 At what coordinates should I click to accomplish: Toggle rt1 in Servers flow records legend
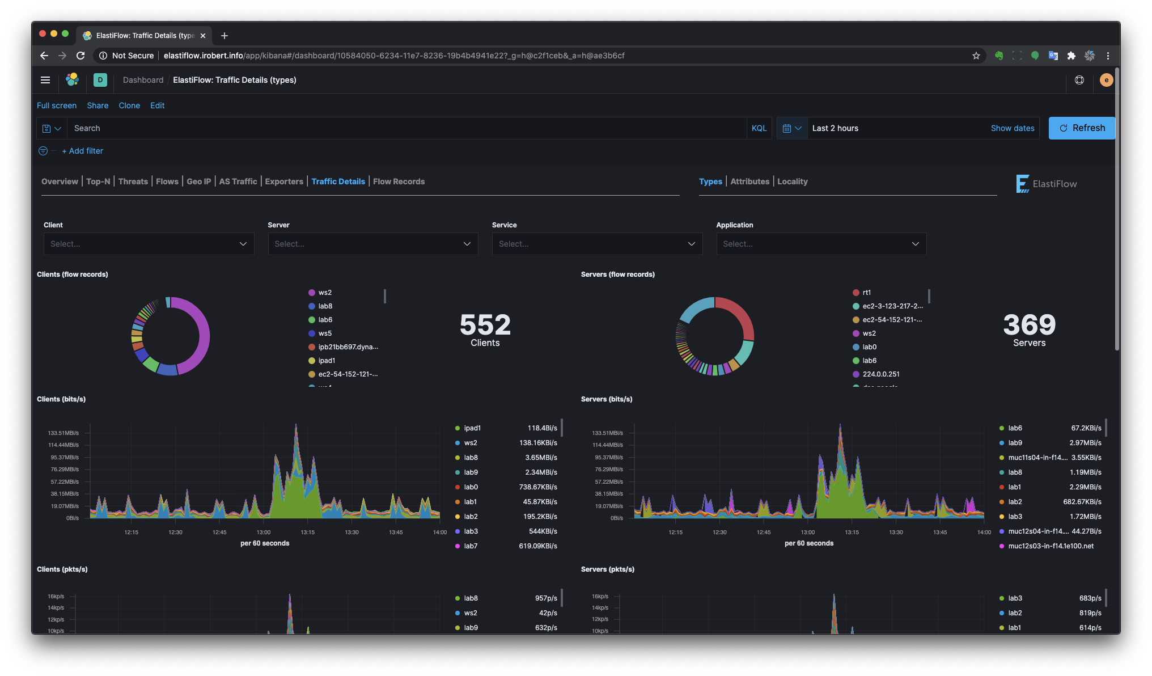pos(862,293)
